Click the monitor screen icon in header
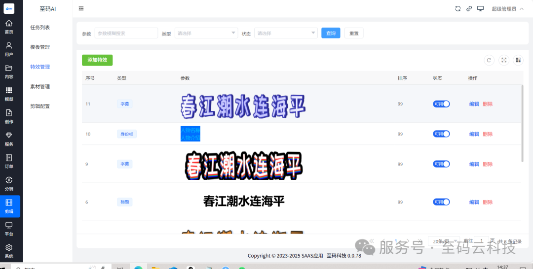 (x=480, y=8)
